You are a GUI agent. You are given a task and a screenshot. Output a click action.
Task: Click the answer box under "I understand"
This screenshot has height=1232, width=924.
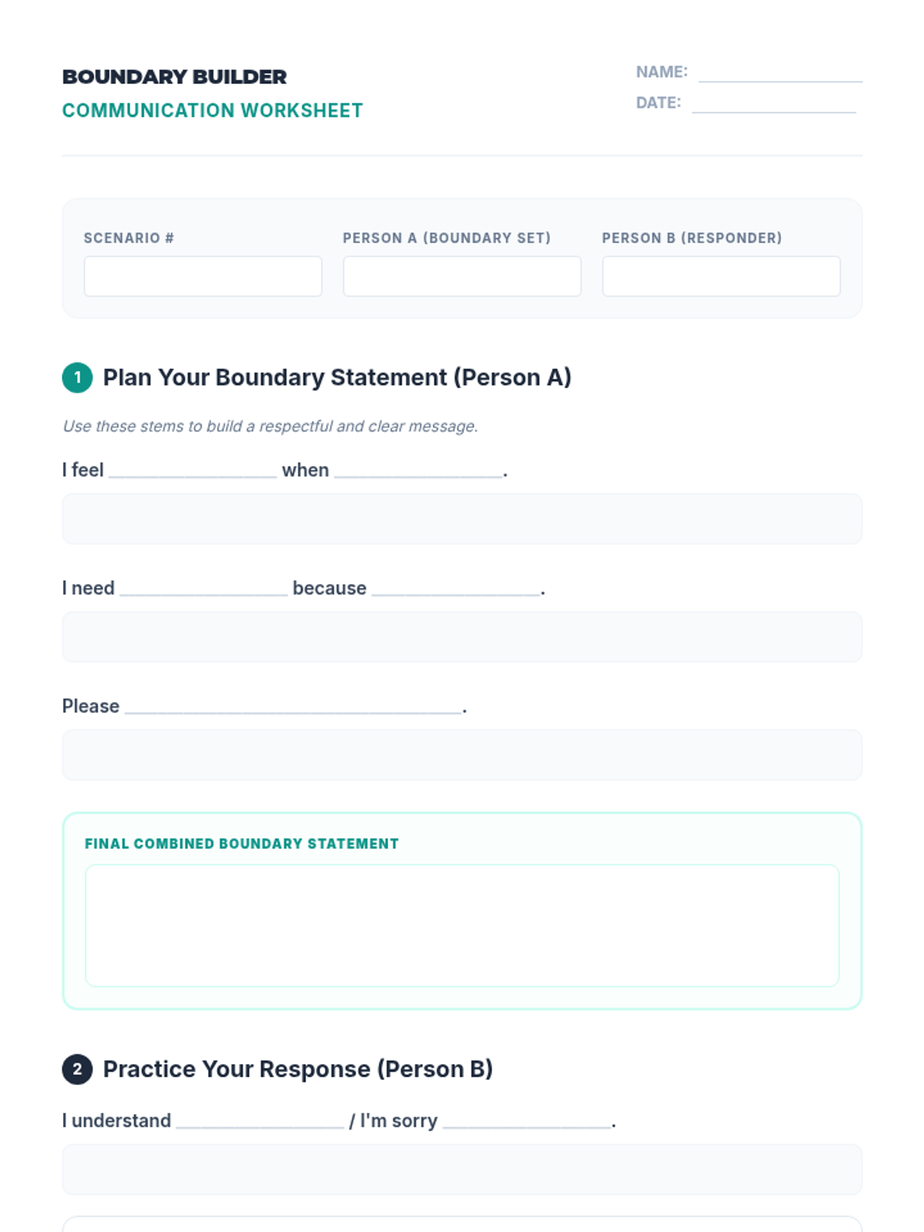[462, 1169]
